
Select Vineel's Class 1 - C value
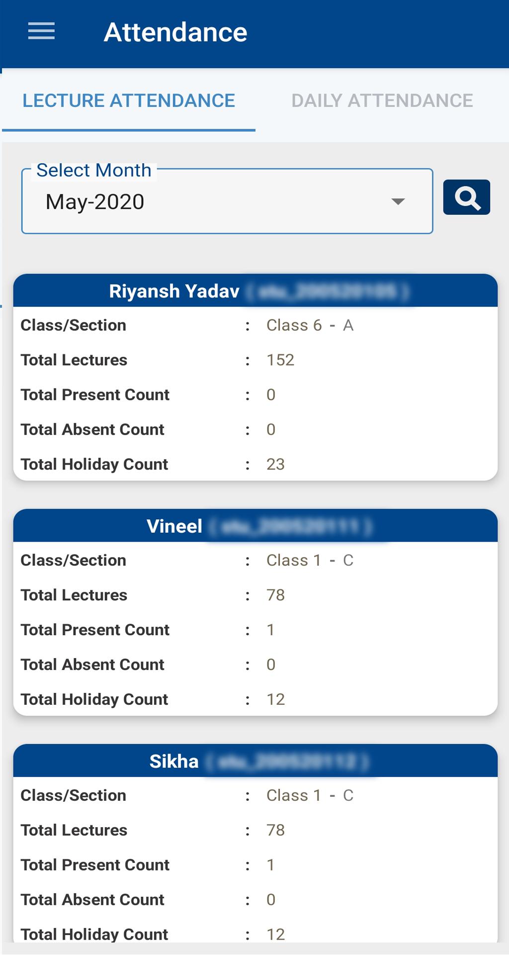pyautogui.click(x=310, y=560)
